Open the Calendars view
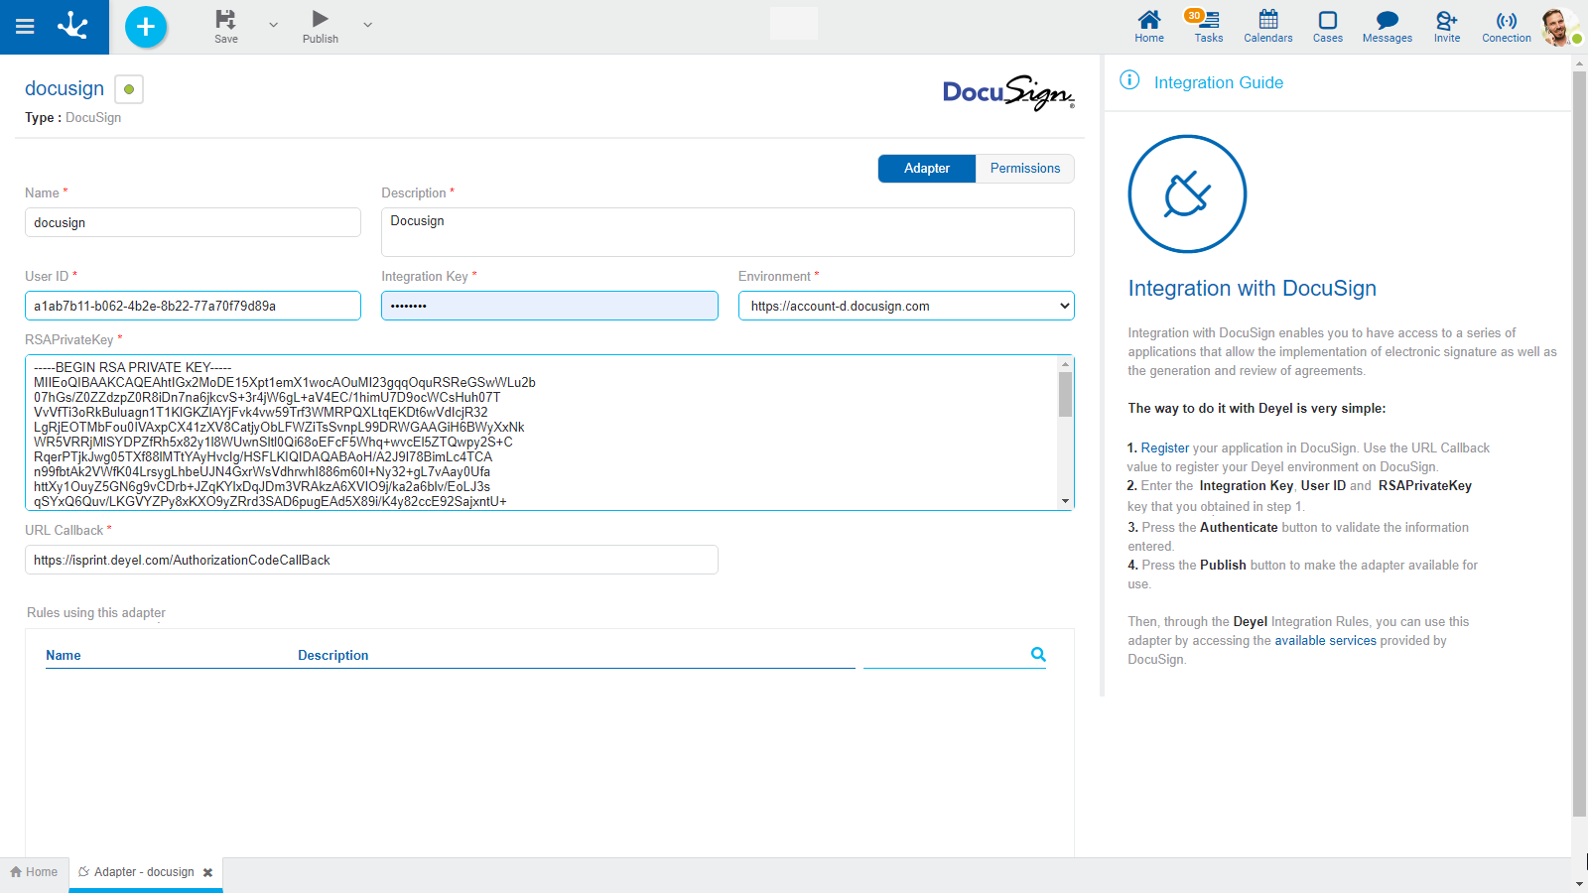1588x893 pixels. tap(1267, 27)
